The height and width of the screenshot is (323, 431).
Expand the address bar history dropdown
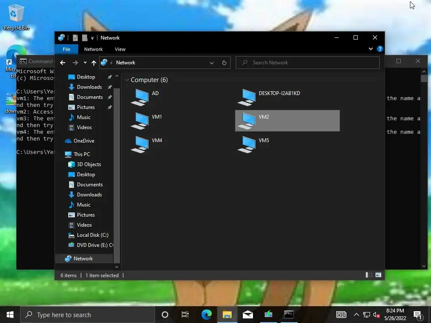point(212,63)
